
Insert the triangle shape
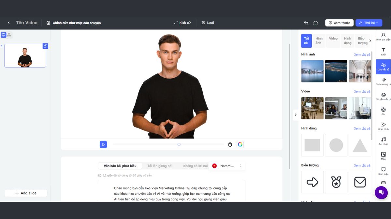[x=360, y=145]
